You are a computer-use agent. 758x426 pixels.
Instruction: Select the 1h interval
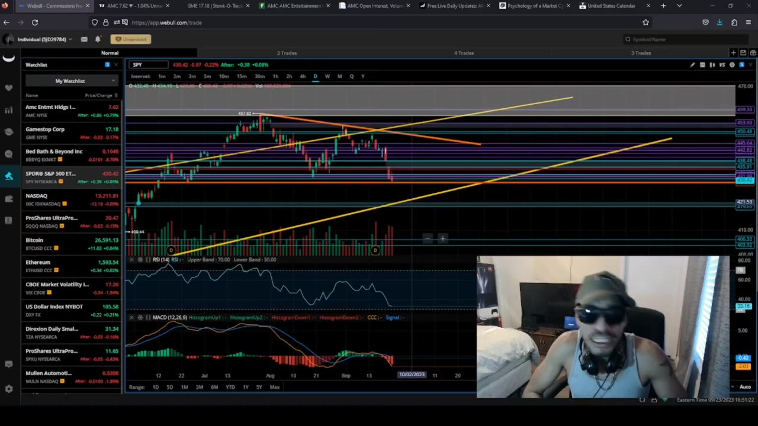275,76
